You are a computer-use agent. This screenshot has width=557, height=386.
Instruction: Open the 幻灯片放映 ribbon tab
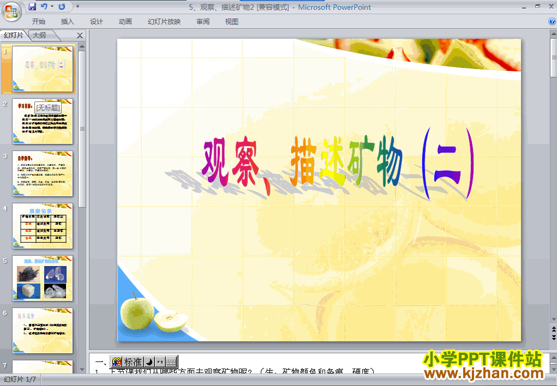[x=164, y=22]
